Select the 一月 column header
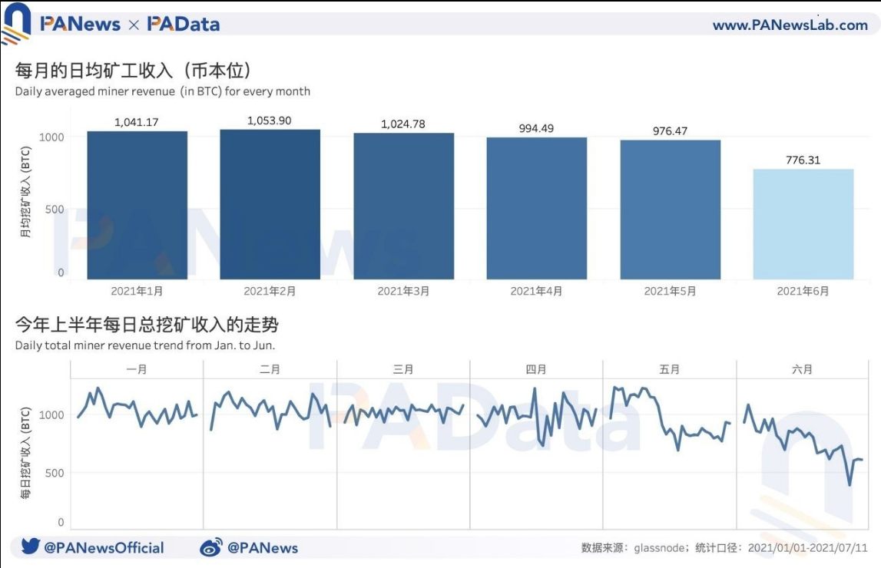Viewport: 881px width, 568px height. click(x=137, y=369)
